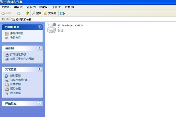Click the My Computer icon

(x=7, y=94)
